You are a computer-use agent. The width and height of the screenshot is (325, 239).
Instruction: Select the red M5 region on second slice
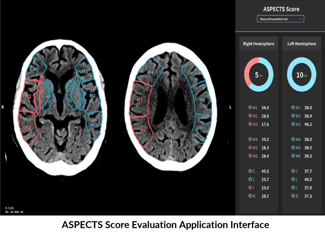coord(140,100)
